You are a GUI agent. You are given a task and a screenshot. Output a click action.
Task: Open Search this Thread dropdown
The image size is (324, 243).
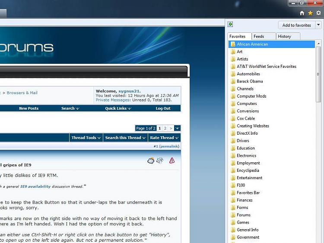click(125, 138)
